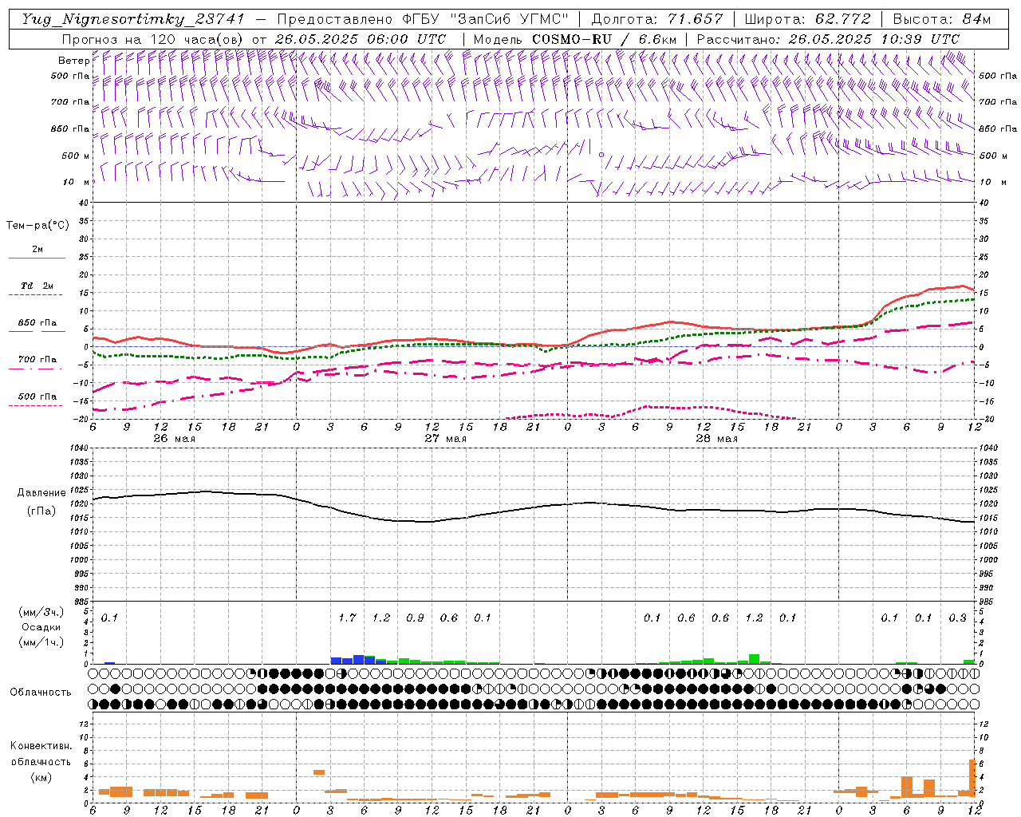The image size is (1021, 817).
Task: Click the Рассчитано: 26.05.2025 10:39 UTC text
Action: click(x=828, y=39)
